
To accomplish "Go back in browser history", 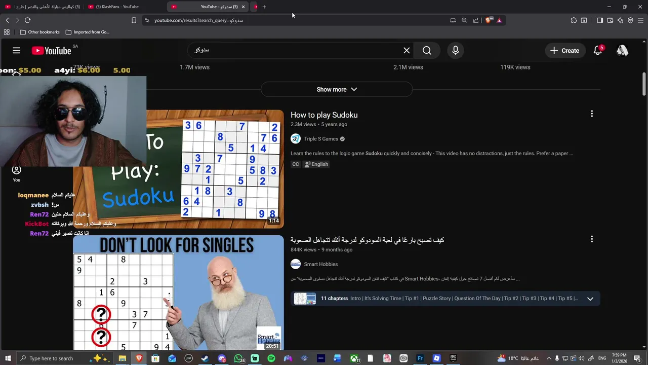I will [x=7, y=20].
